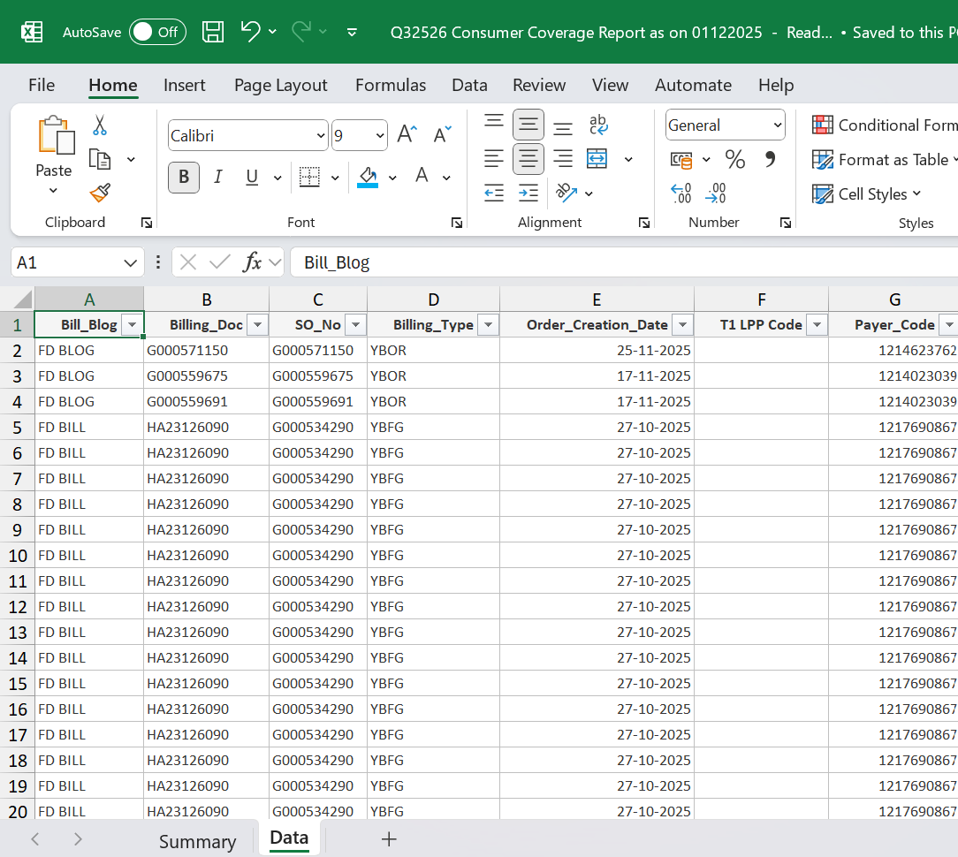Switch to the Summary sheet tab
Image resolution: width=958 pixels, height=857 pixels.
(x=197, y=841)
